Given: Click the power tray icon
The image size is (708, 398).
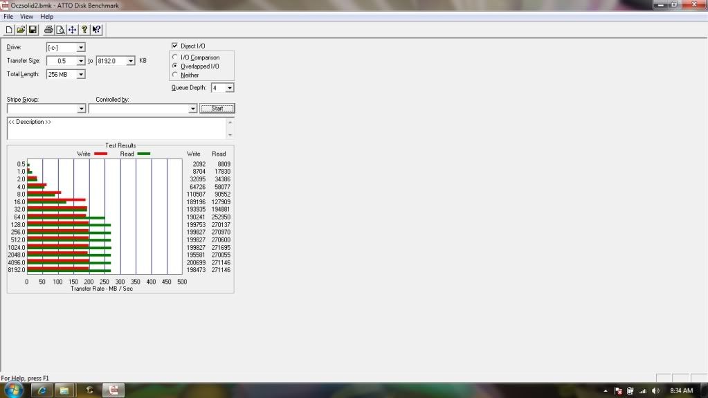Looking at the screenshot, I should (x=630, y=391).
